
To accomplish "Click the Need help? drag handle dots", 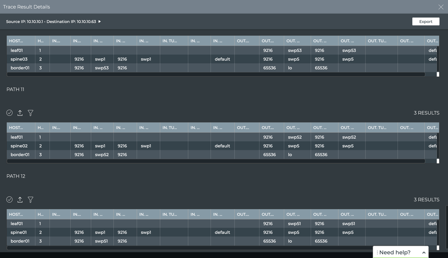I will coord(377,253).
